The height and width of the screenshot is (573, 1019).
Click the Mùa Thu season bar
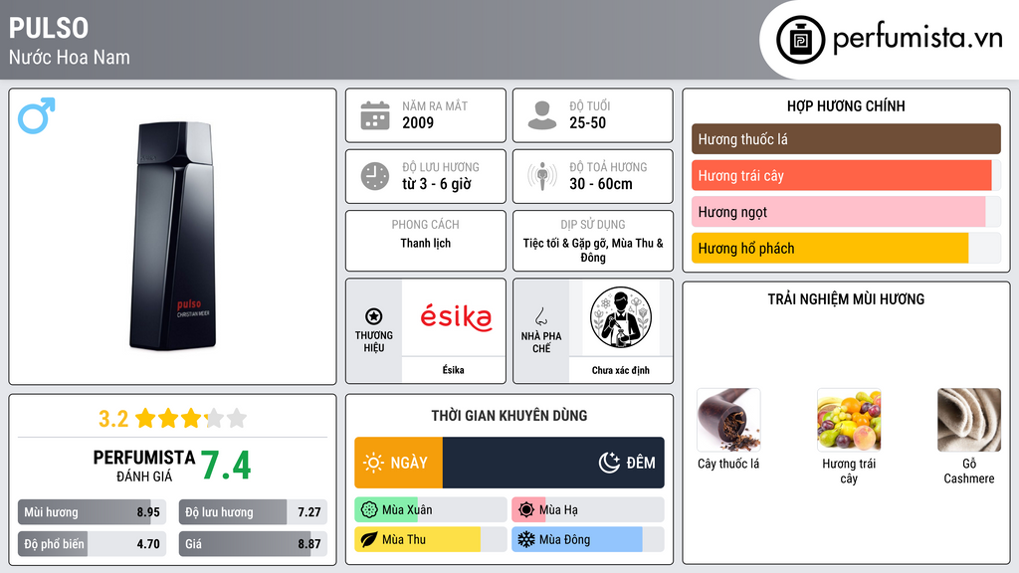(x=431, y=539)
